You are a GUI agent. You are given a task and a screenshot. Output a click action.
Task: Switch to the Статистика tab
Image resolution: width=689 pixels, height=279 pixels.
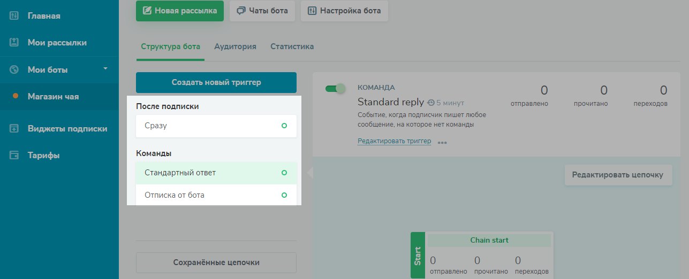(292, 46)
